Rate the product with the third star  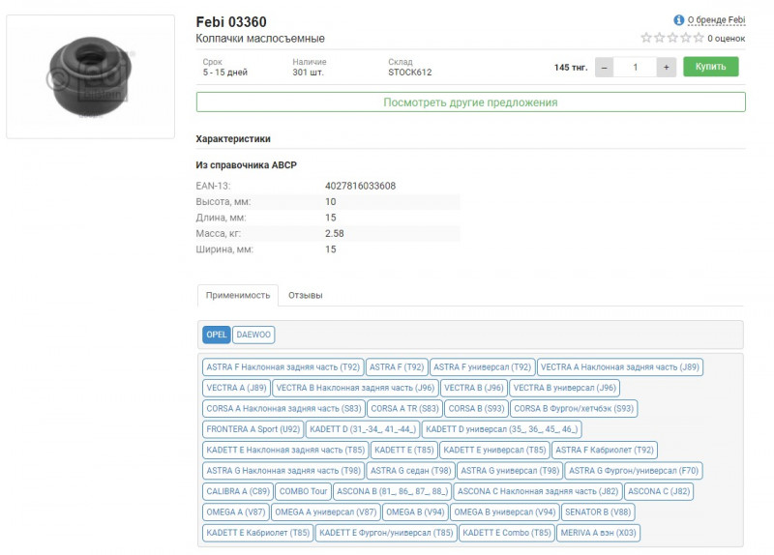point(672,38)
